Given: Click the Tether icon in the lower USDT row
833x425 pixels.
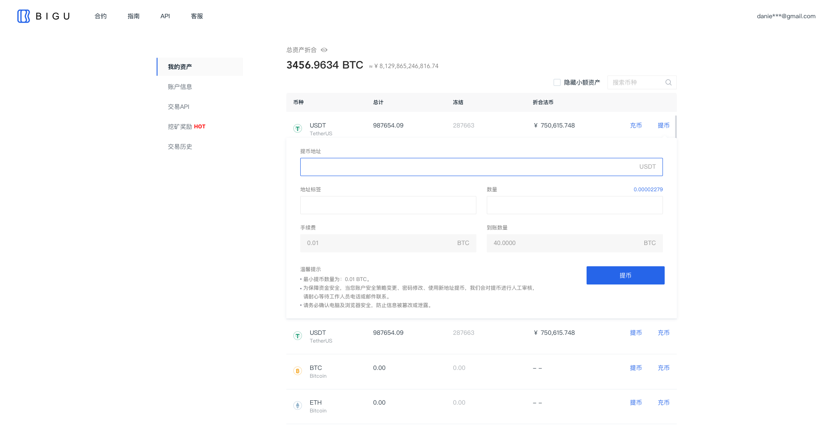Looking at the screenshot, I should [298, 336].
